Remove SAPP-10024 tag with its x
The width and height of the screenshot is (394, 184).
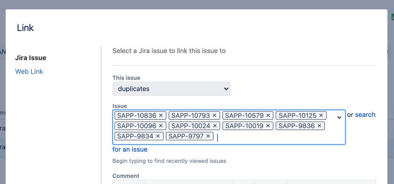(215, 126)
